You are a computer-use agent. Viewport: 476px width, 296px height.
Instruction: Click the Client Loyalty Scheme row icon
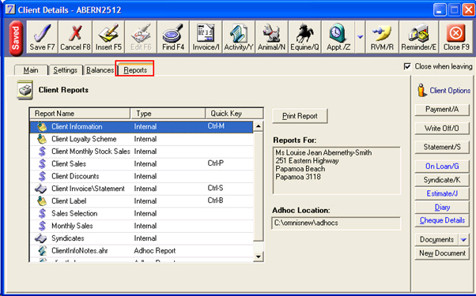coord(42,139)
